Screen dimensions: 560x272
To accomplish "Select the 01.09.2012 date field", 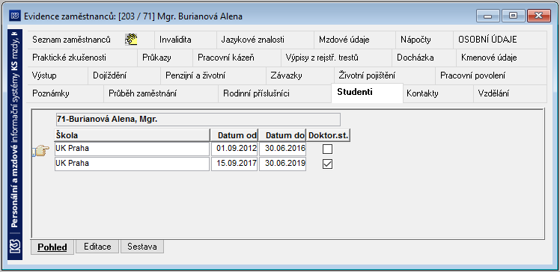I will point(234,149).
